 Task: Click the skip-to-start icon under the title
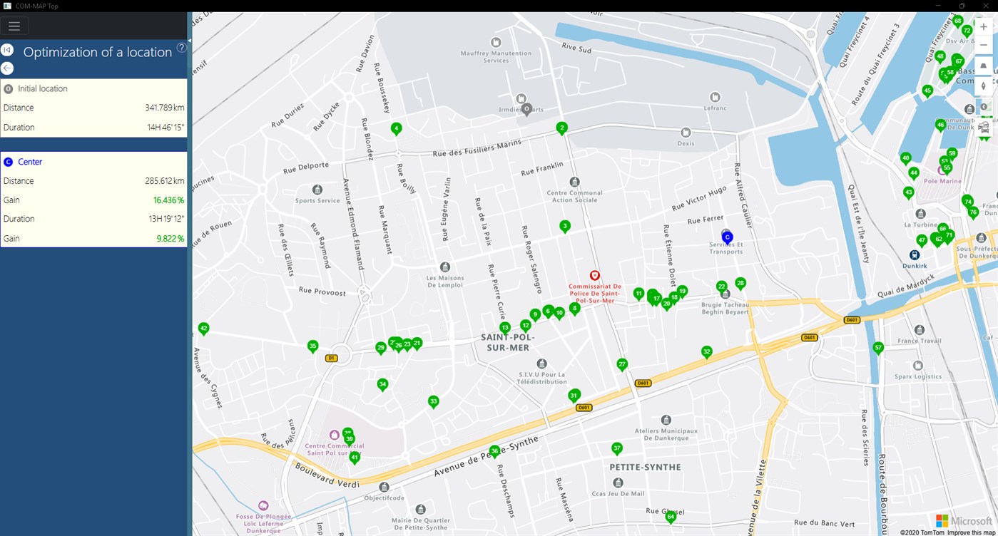click(x=7, y=50)
